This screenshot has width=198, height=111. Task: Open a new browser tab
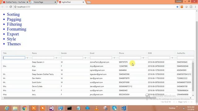(89, 2)
